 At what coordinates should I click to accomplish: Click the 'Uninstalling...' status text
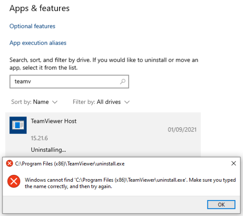click(x=48, y=150)
